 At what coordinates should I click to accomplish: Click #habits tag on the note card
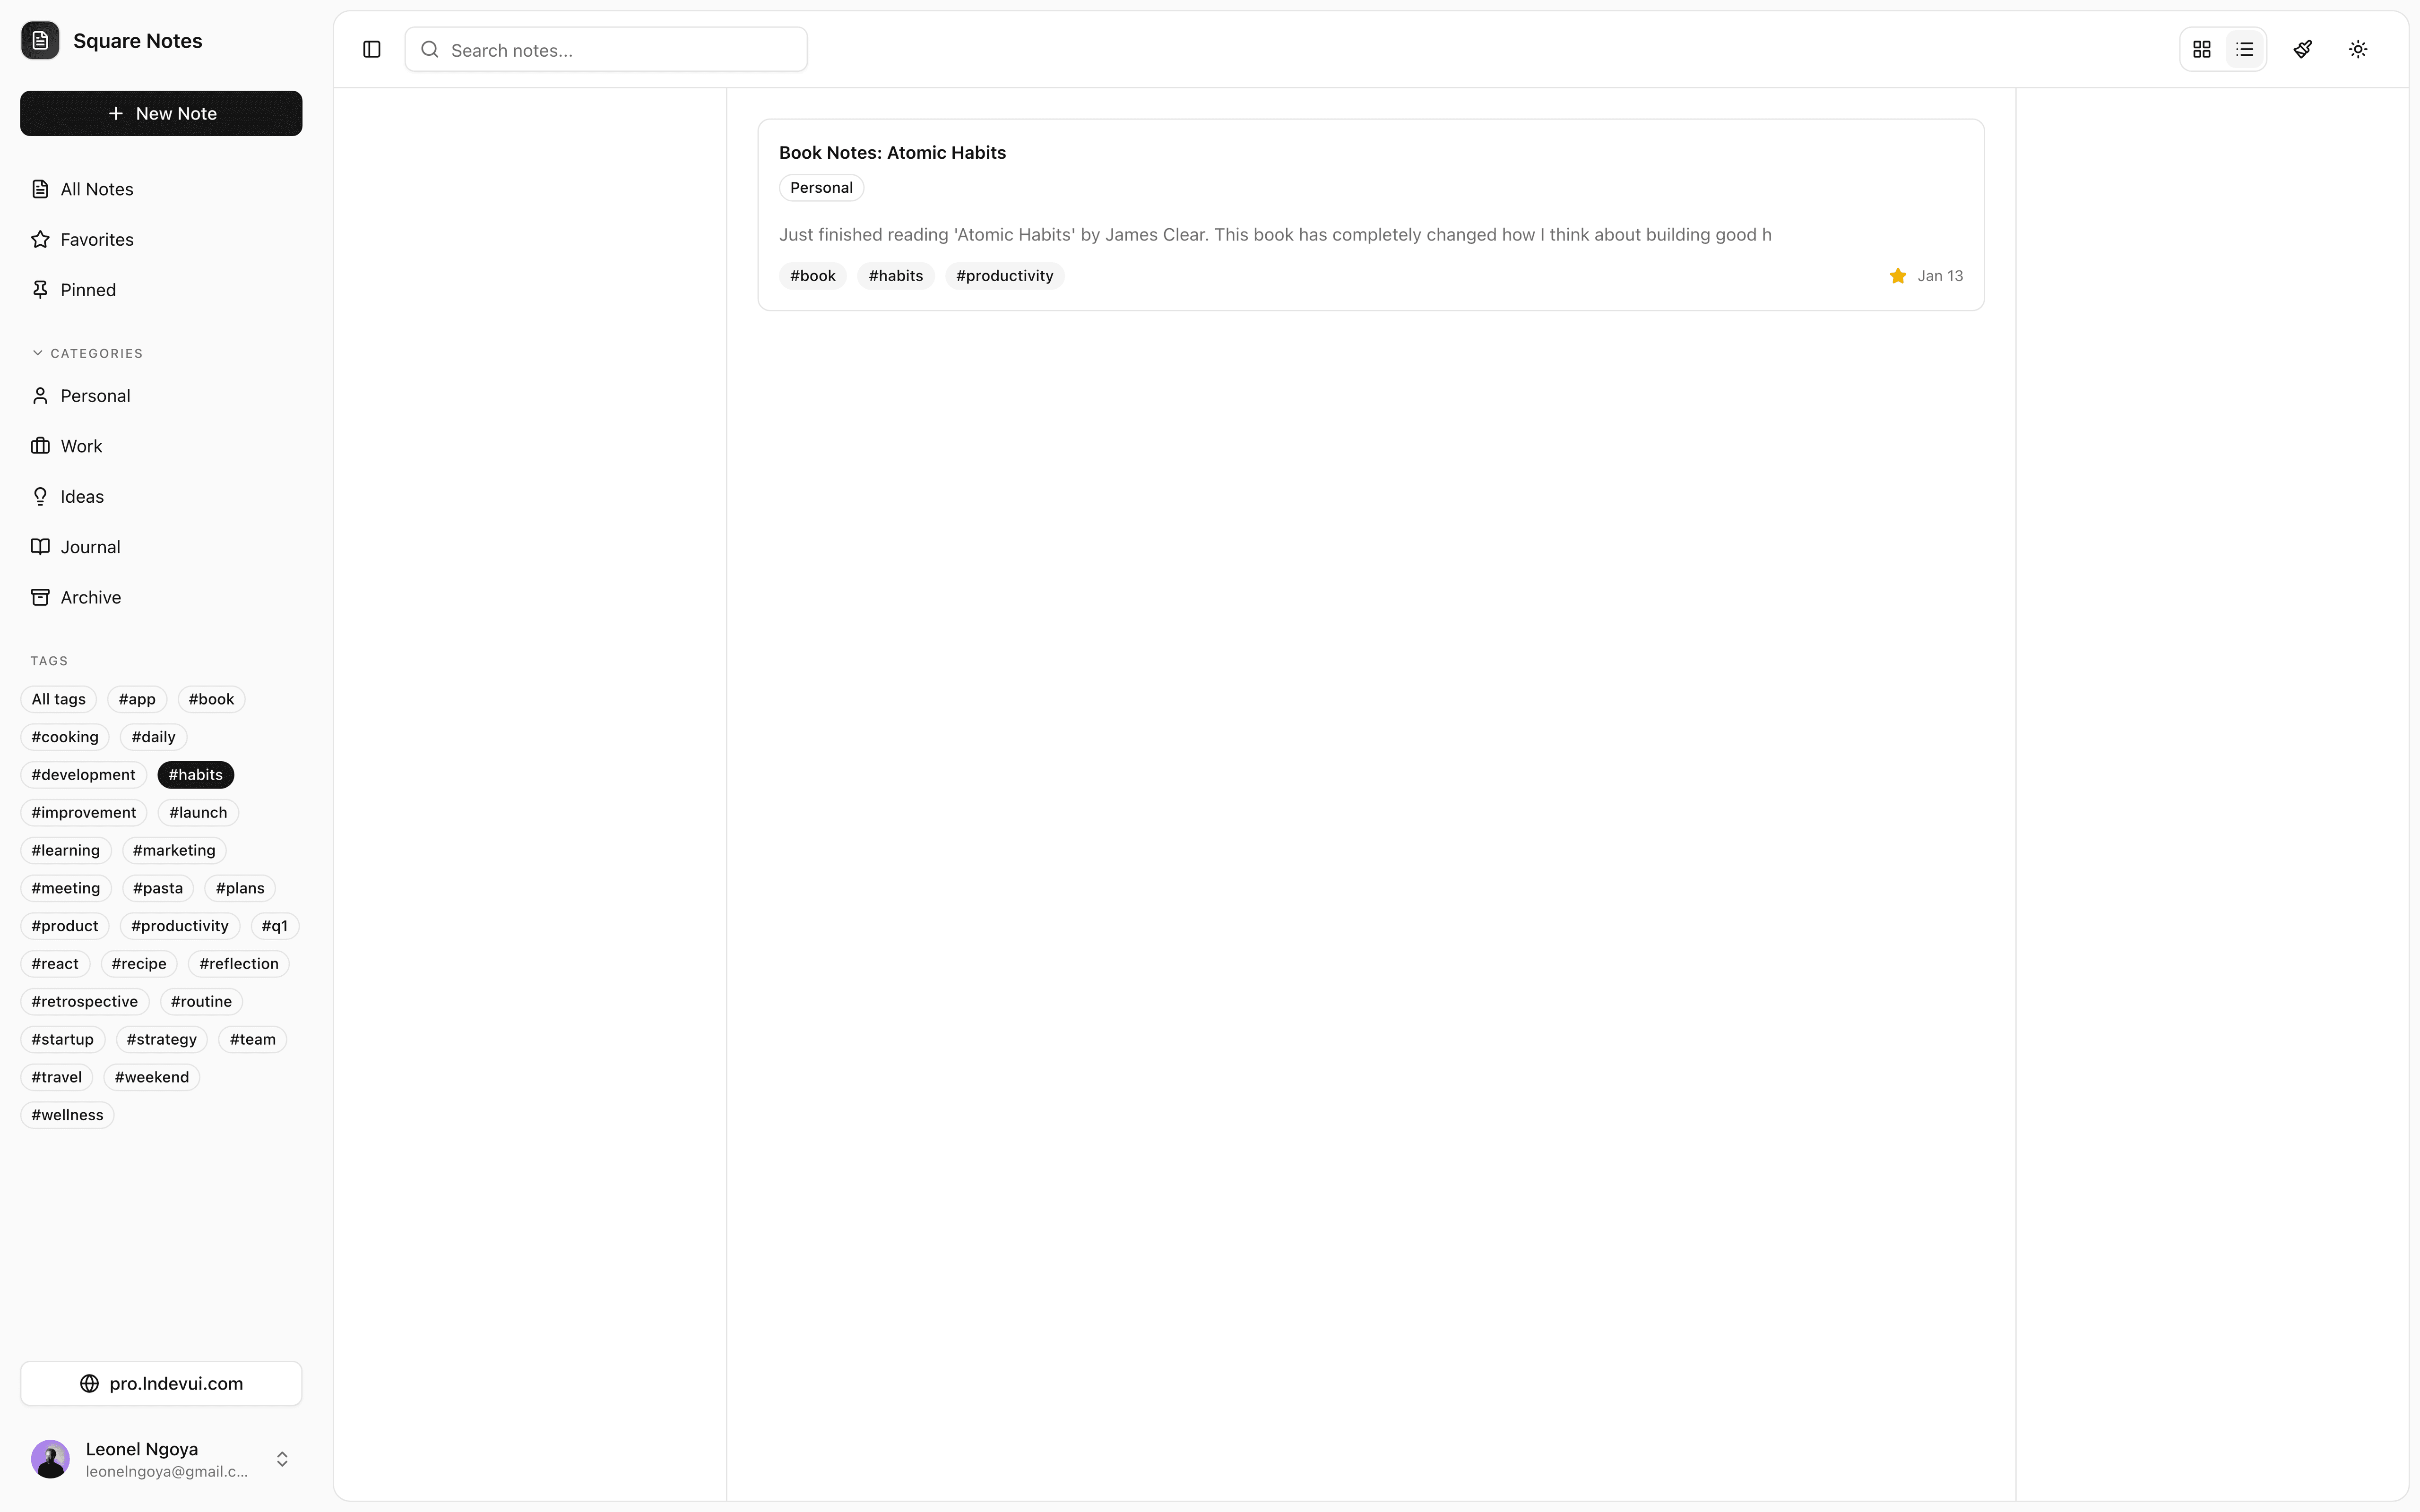point(896,276)
